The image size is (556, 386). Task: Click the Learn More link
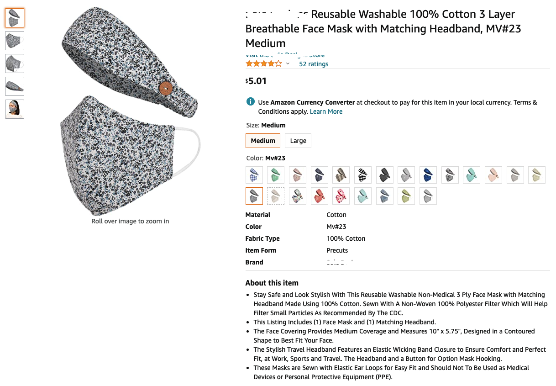(x=326, y=111)
